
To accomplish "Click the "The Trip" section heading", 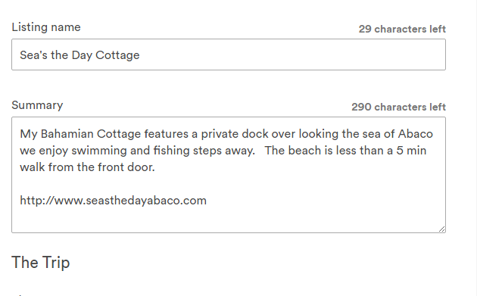I will tap(41, 262).
